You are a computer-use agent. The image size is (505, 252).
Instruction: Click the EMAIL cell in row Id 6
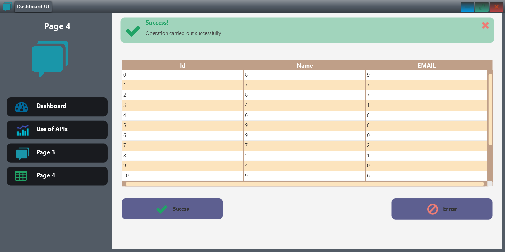tap(427, 136)
